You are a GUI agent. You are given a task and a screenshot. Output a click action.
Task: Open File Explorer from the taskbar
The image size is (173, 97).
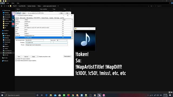51,95
